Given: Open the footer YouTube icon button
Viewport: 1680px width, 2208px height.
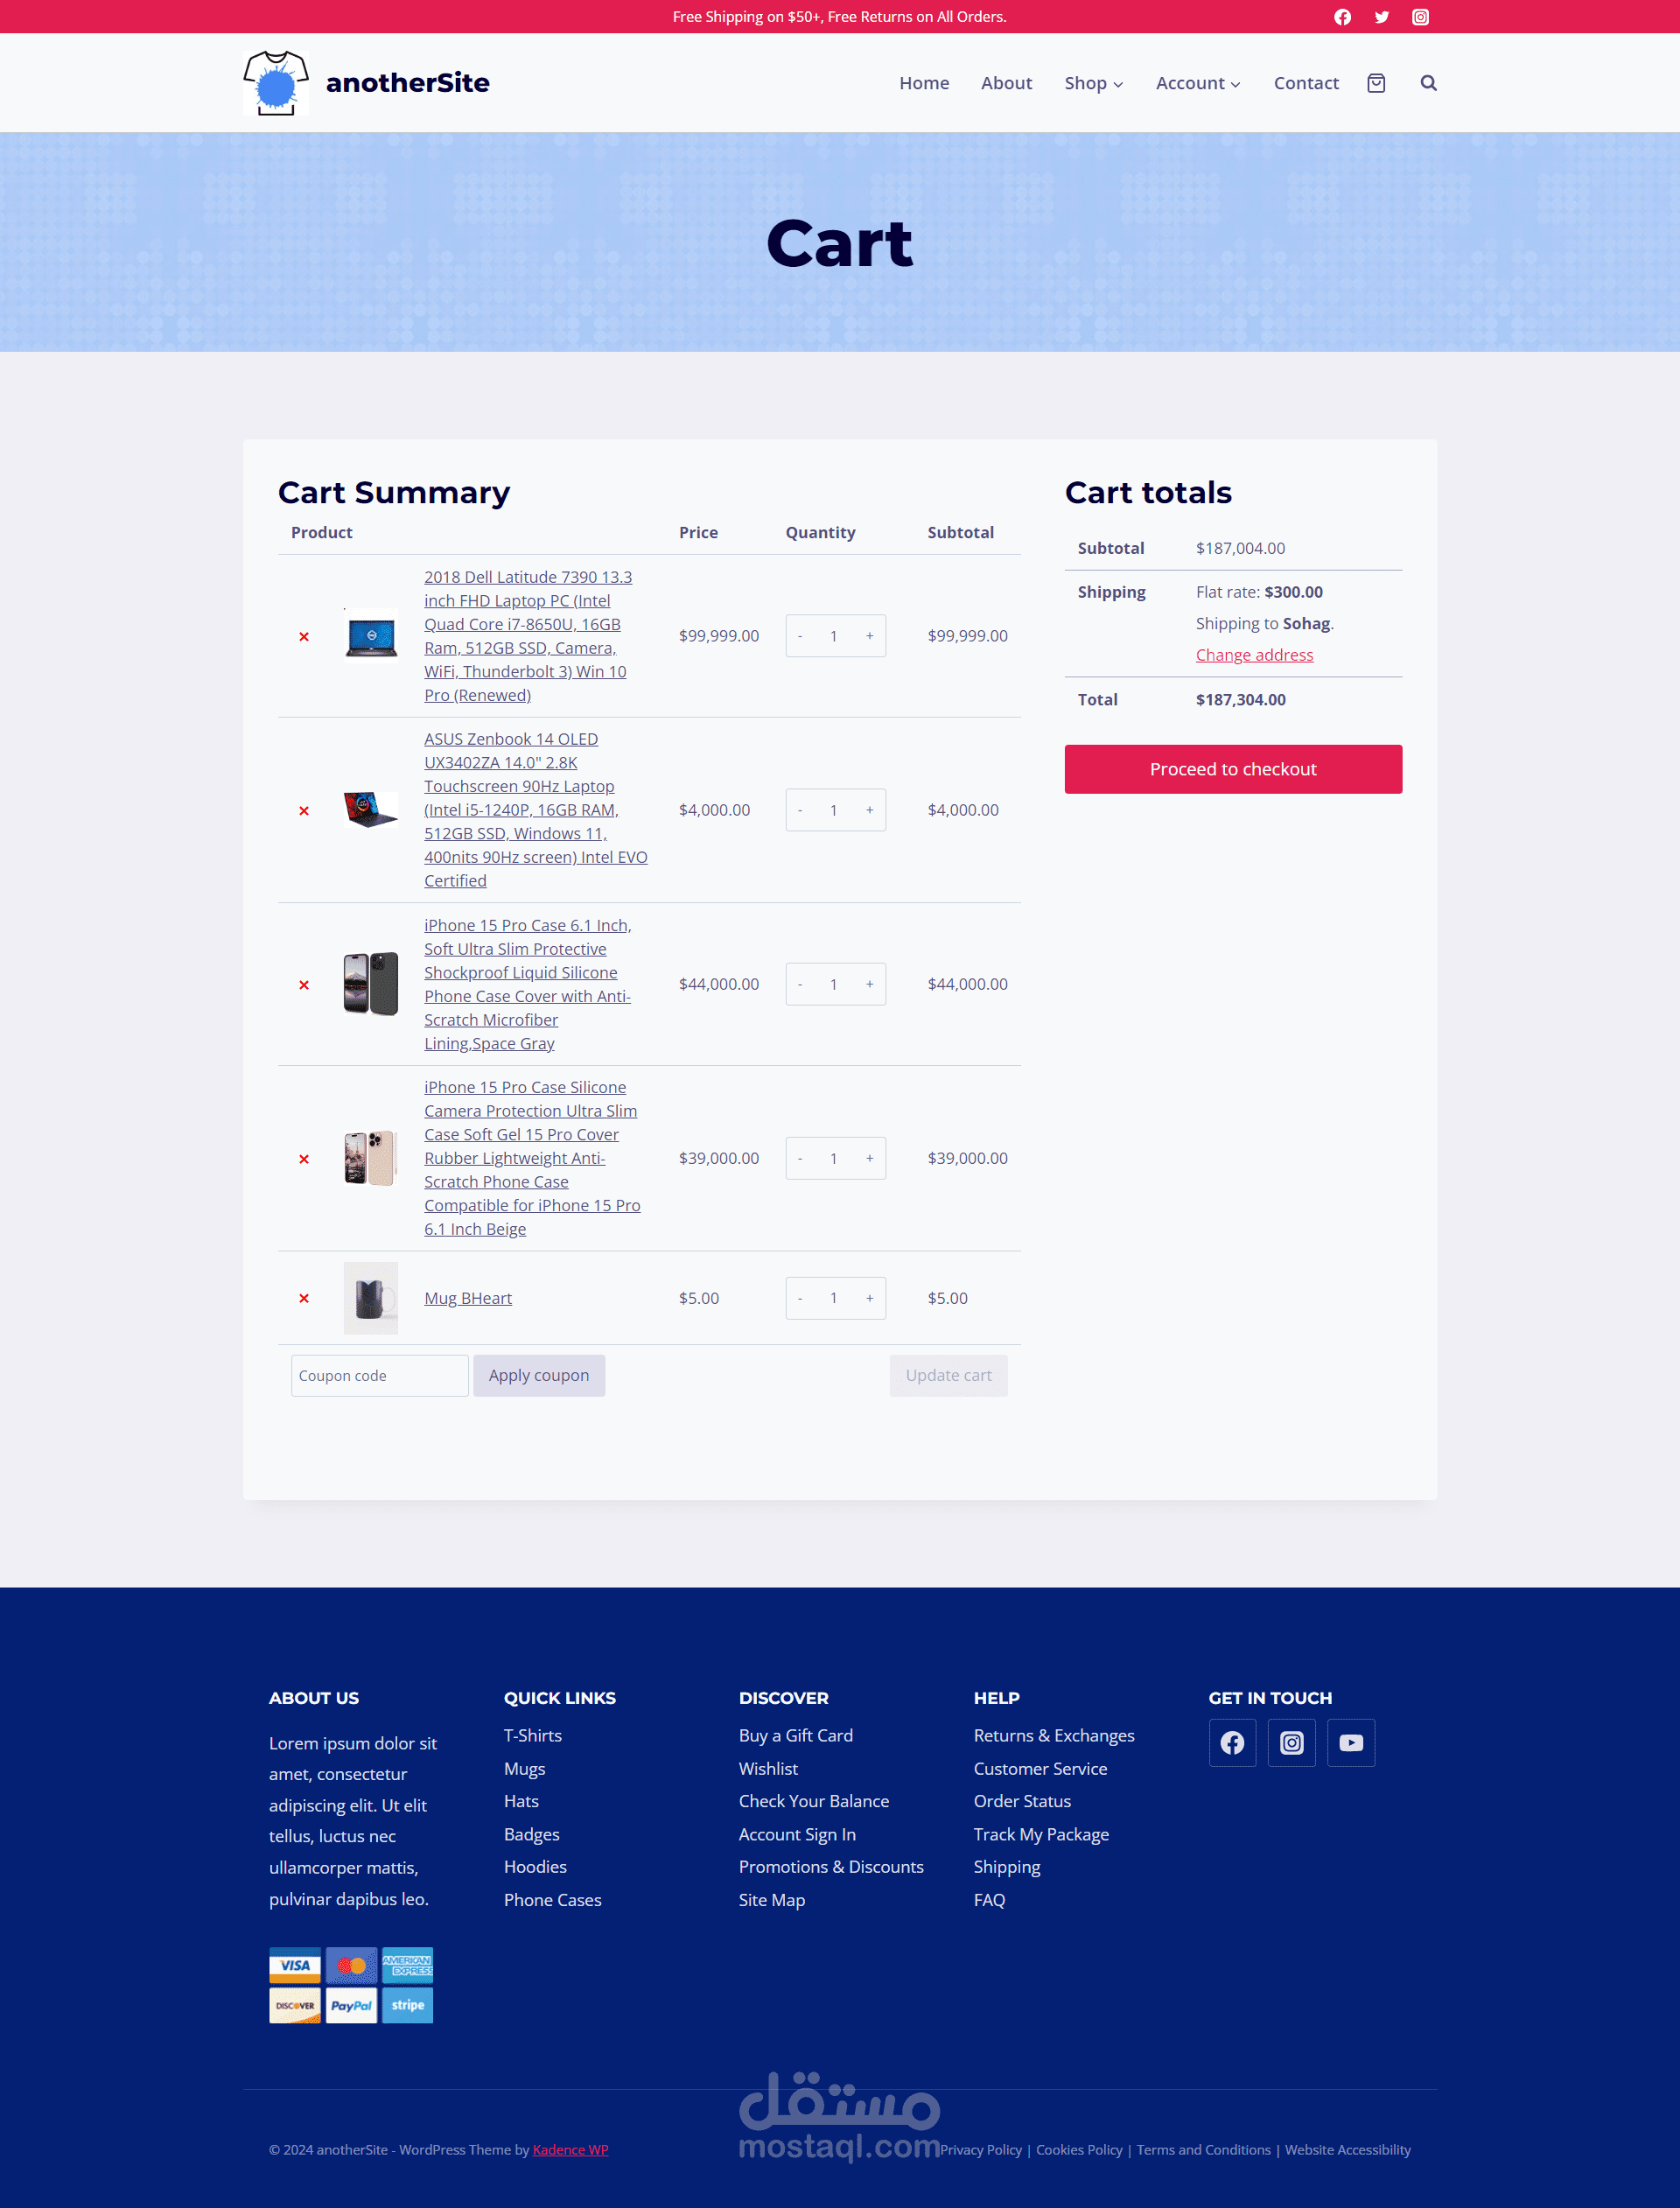Looking at the screenshot, I should [1351, 1743].
